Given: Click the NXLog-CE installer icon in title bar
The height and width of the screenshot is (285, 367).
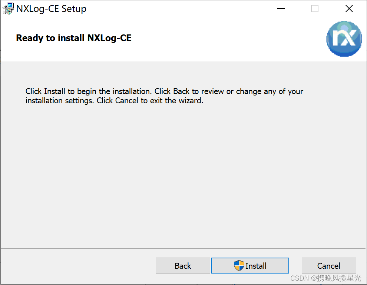Looking at the screenshot, I should coord(7,8).
